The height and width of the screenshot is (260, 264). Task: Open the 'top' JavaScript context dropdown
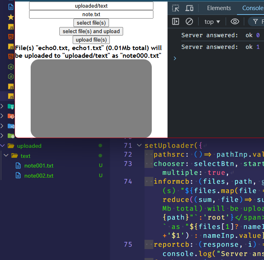tap(212, 22)
